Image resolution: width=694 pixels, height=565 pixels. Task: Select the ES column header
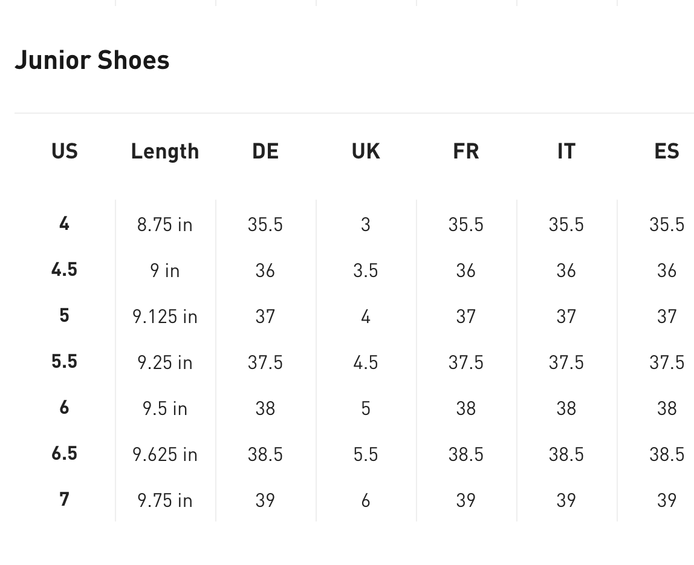(x=667, y=151)
